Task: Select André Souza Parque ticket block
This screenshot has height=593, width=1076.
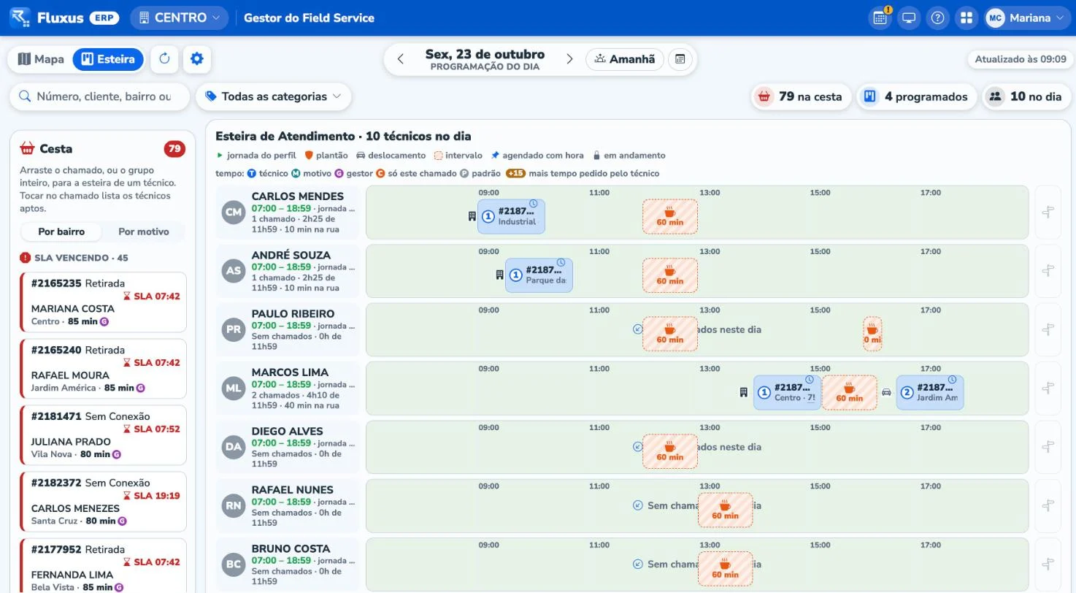Action: click(x=539, y=275)
